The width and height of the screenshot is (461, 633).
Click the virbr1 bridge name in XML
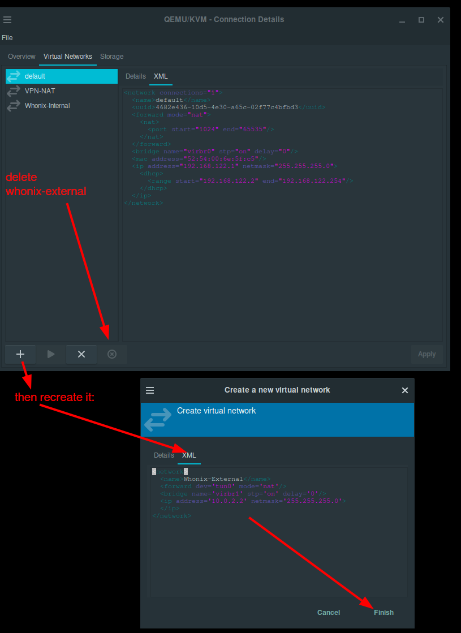(x=227, y=494)
